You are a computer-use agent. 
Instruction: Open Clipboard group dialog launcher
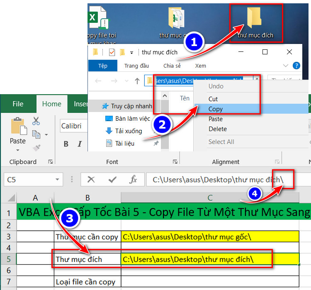[51, 162]
